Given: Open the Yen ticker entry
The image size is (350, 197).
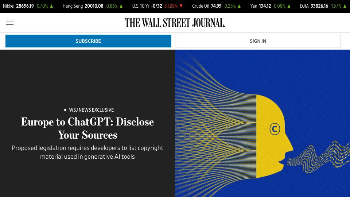Looking at the screenshot, I should click(271, 6).
